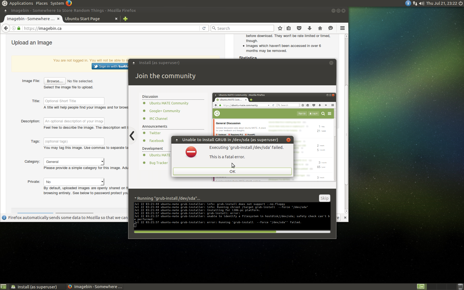This screenshot has height=290, width=464.
Task: Close the Imagebin tab
Action: click(x=58, y=19)
